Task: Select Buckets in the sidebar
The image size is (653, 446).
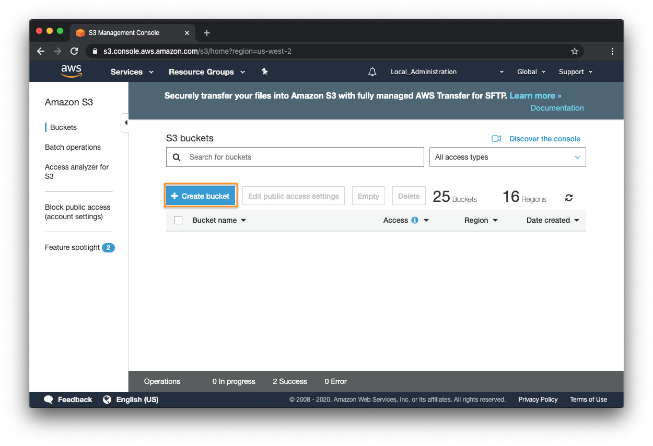Action: (63, 127)
